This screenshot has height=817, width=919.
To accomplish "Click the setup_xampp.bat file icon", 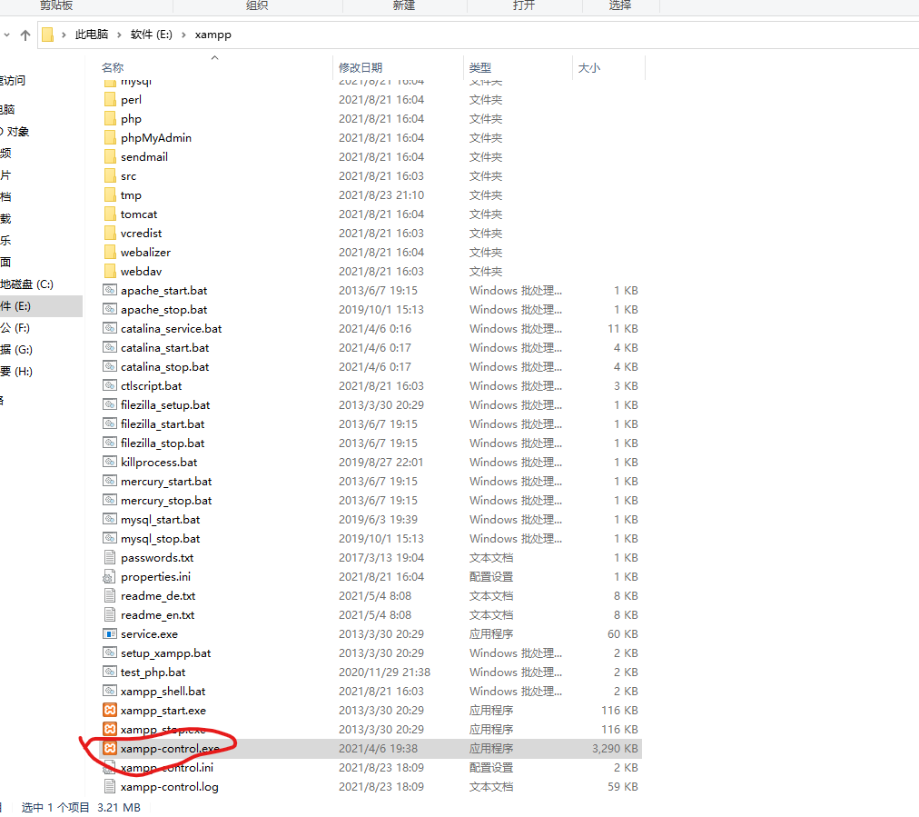I will 110,653.
